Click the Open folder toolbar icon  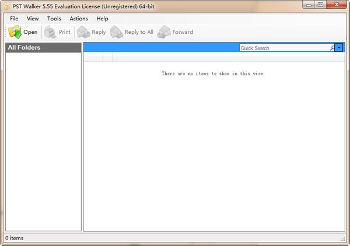coord(15,32)
